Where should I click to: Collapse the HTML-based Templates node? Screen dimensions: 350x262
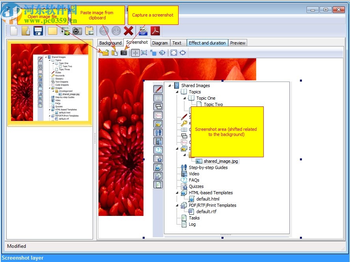coord(177,193)
